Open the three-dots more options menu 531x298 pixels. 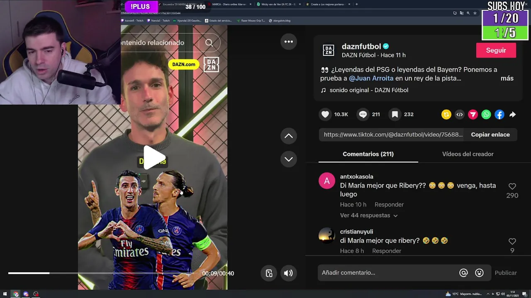point(288,41)
